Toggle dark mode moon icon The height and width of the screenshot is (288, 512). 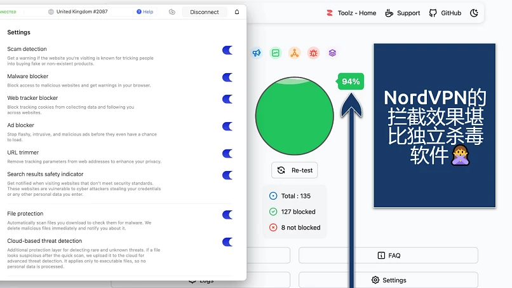coord(474,13)
